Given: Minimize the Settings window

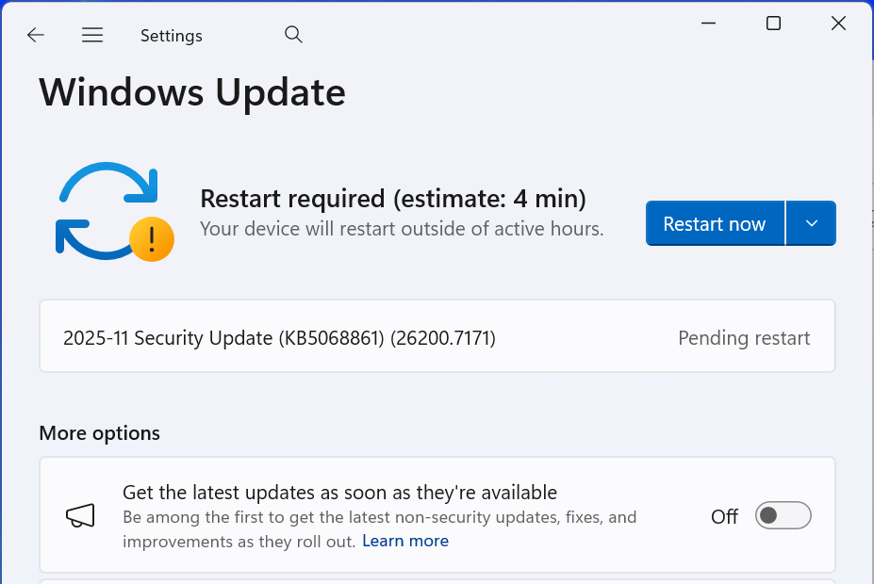Looking at the screenshot, I should pyautogui.click(x=709, y=24).
